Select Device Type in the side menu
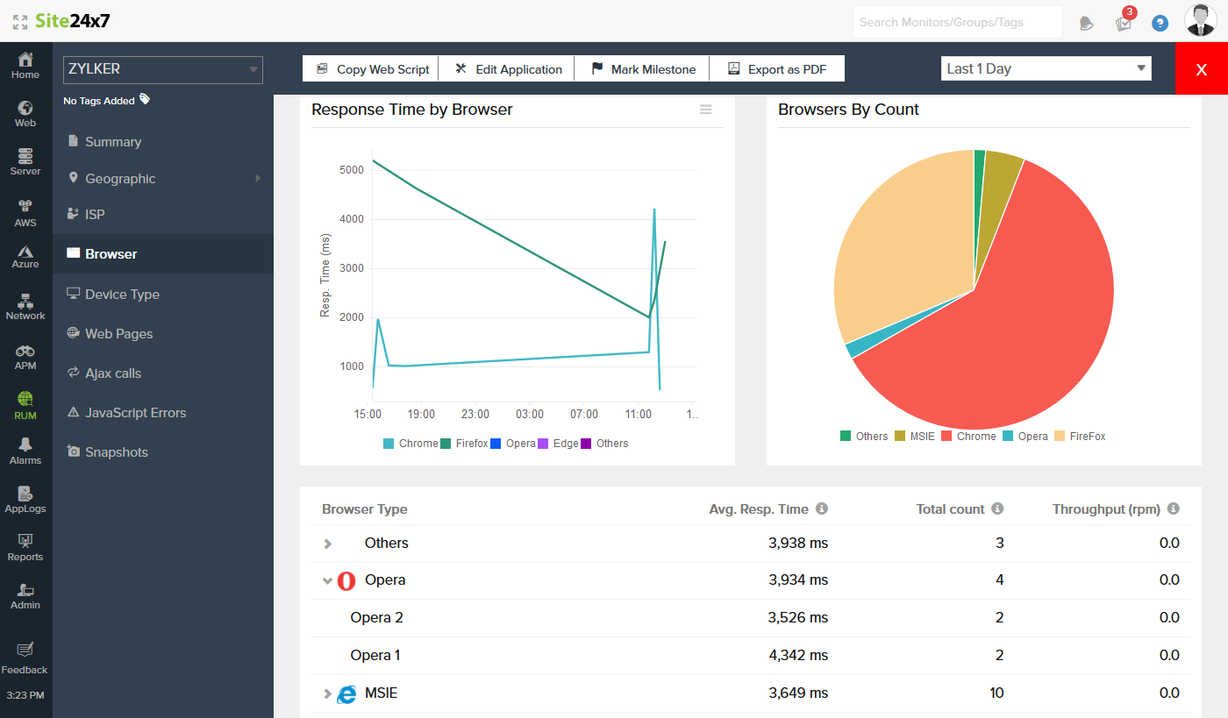 (x=122, y=295)
